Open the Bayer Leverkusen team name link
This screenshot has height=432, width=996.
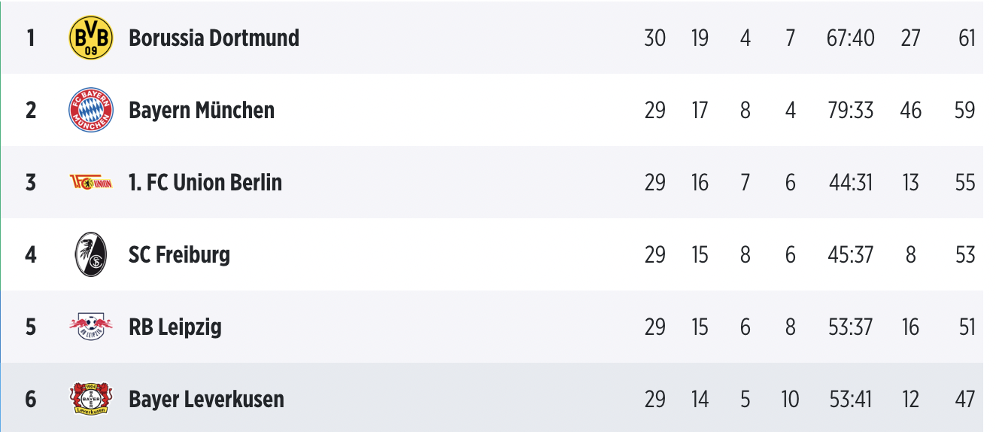[x=206, y=398]
